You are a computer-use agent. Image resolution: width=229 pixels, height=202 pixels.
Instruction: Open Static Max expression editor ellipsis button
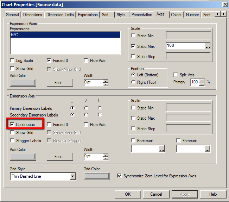pyautogui.click(x=208, y=46)
